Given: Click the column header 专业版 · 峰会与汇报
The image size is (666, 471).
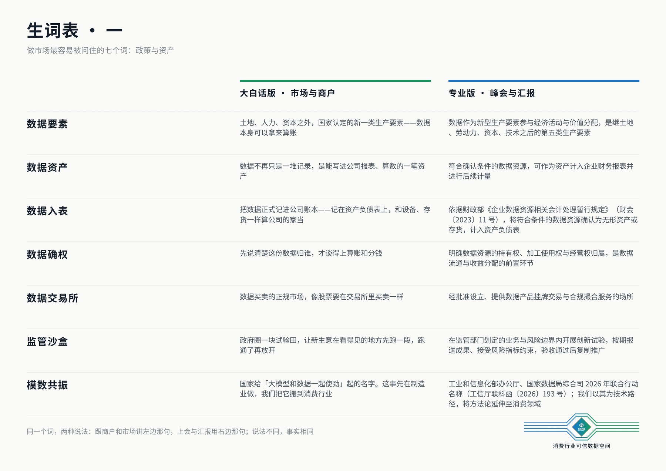Looking at the screenshot, I should point(491,93).
